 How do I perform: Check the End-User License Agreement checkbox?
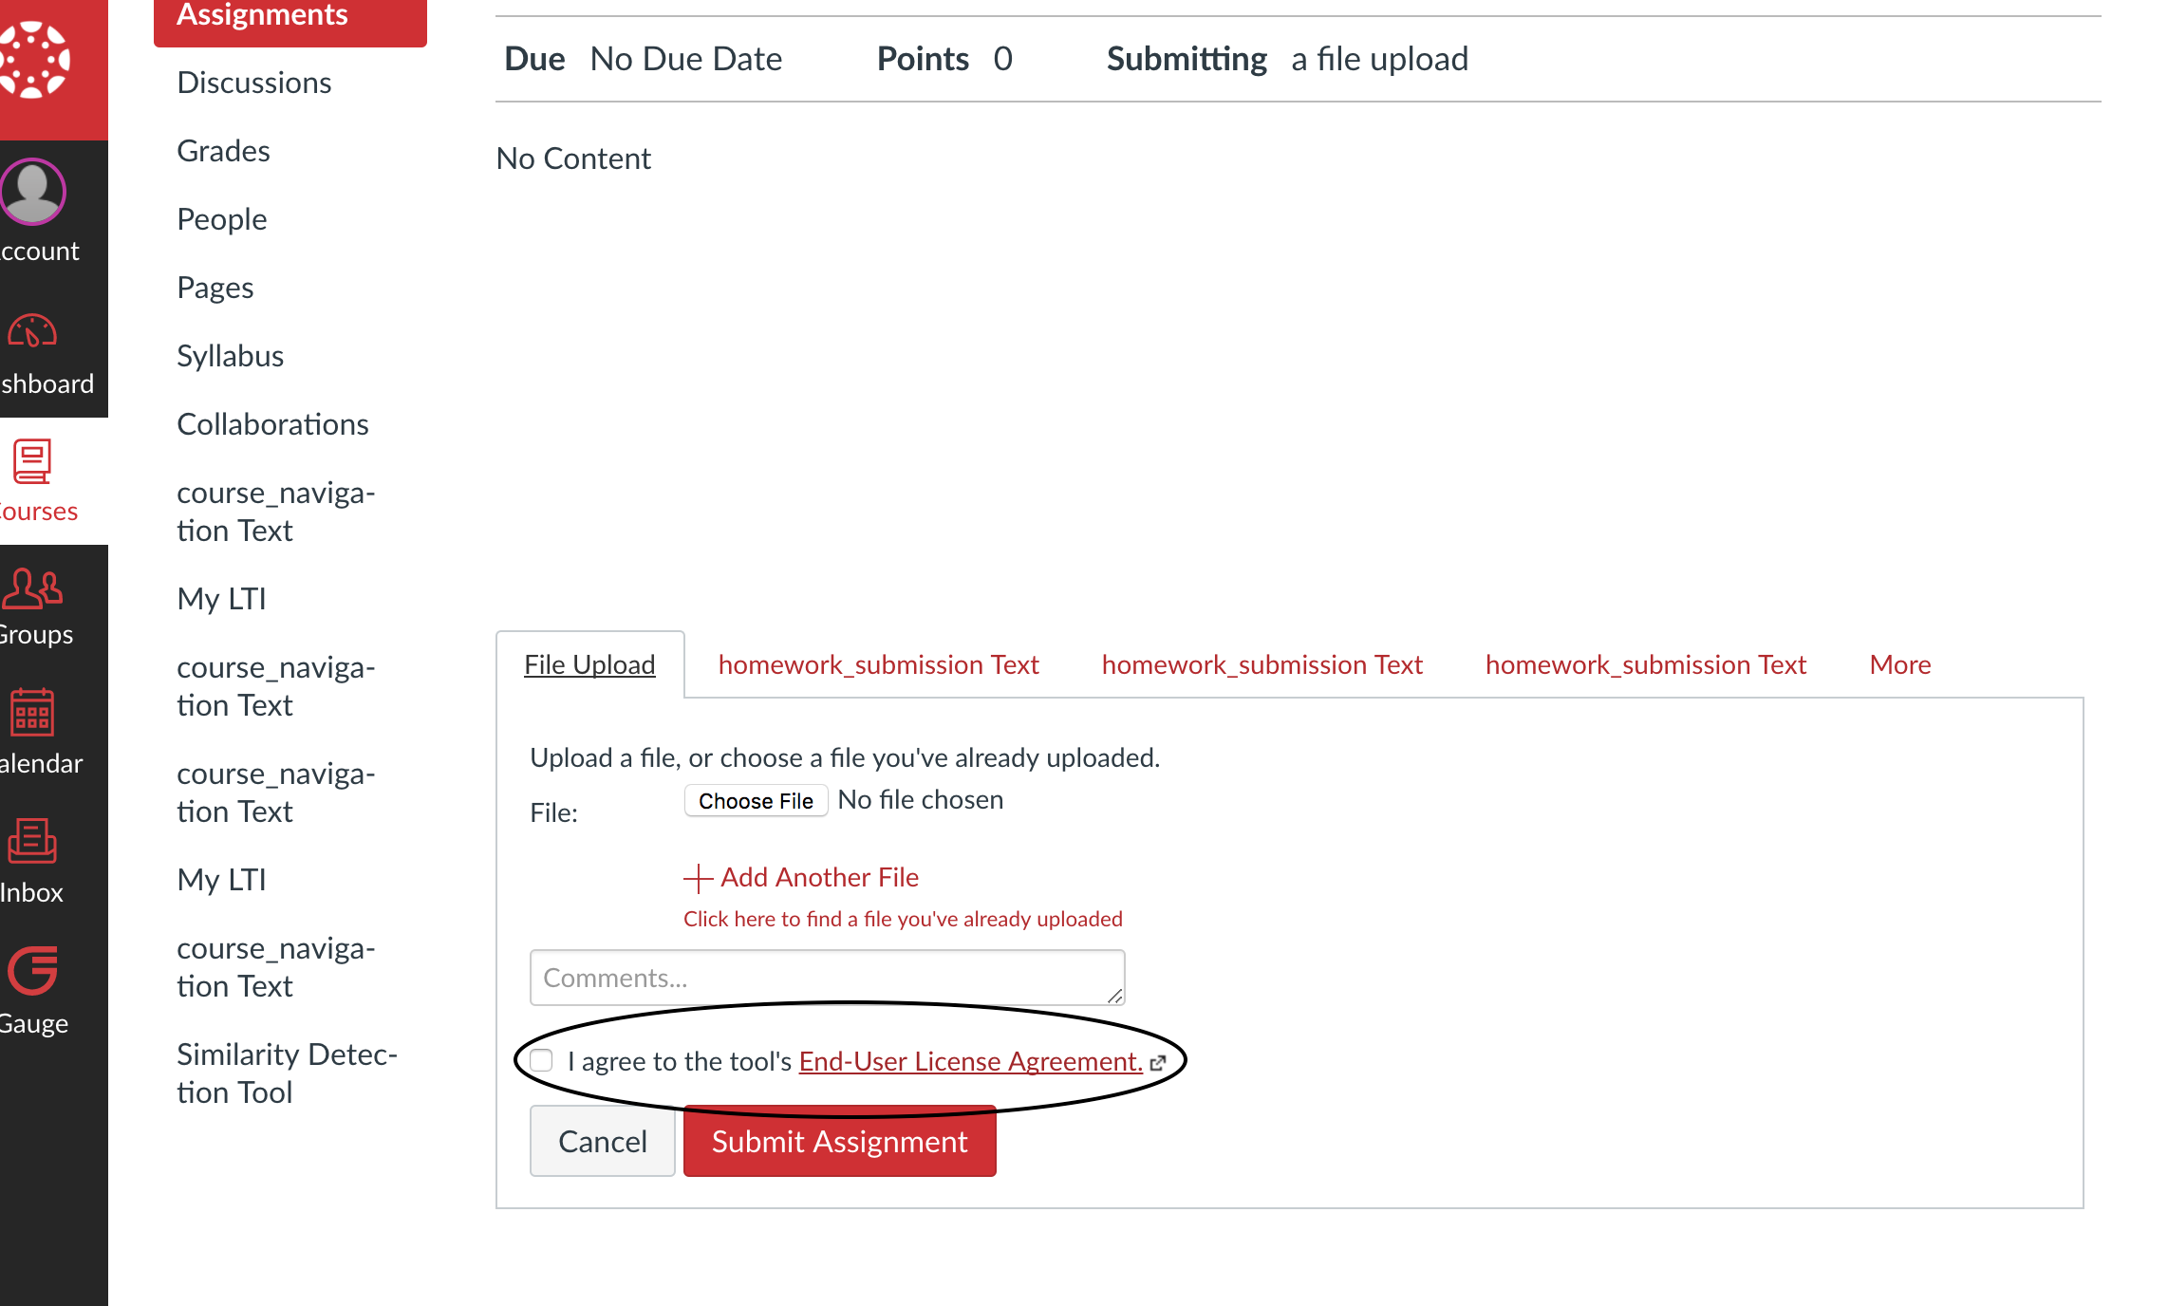tap(542, 1060)
